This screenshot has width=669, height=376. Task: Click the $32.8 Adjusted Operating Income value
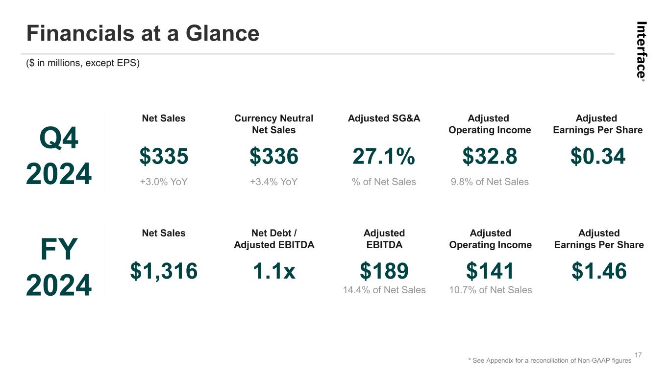click(490, 157)
